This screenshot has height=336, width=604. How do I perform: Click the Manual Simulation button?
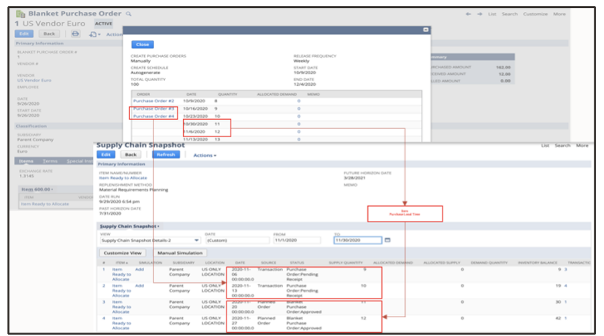pos(180,253)
